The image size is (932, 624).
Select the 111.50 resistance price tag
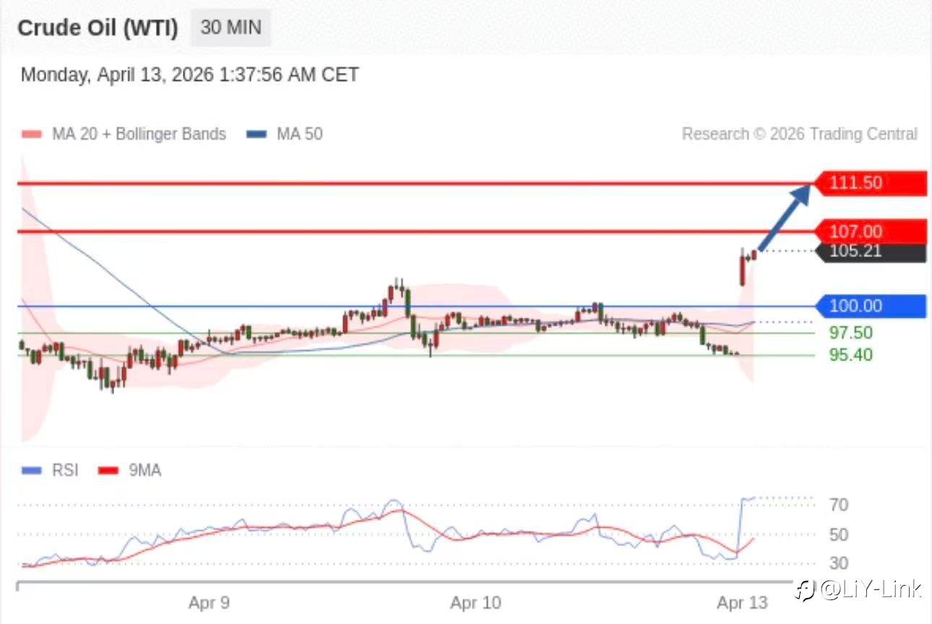[x=871, y=183]
